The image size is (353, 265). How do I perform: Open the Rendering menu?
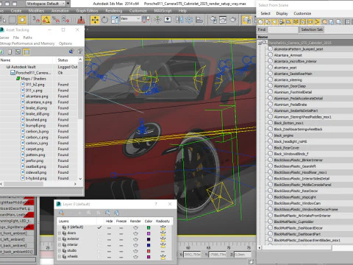click(113, 11)
